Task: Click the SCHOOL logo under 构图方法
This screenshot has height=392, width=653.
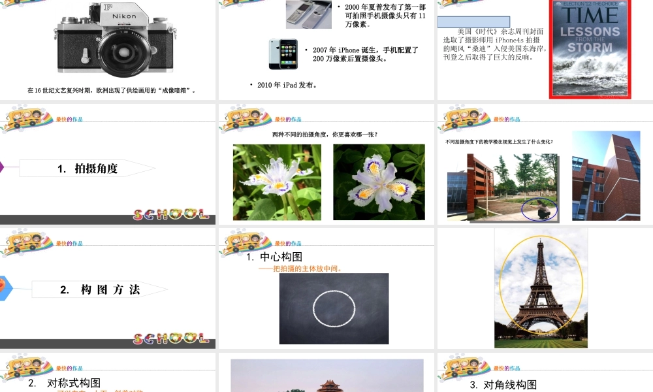Action: (x=171, y=338)
